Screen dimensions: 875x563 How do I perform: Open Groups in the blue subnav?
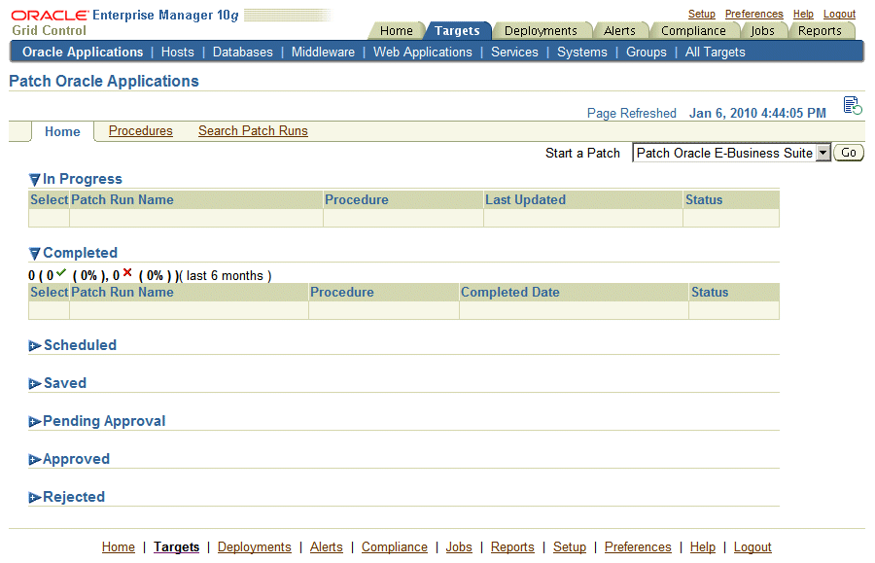(647, 52)
